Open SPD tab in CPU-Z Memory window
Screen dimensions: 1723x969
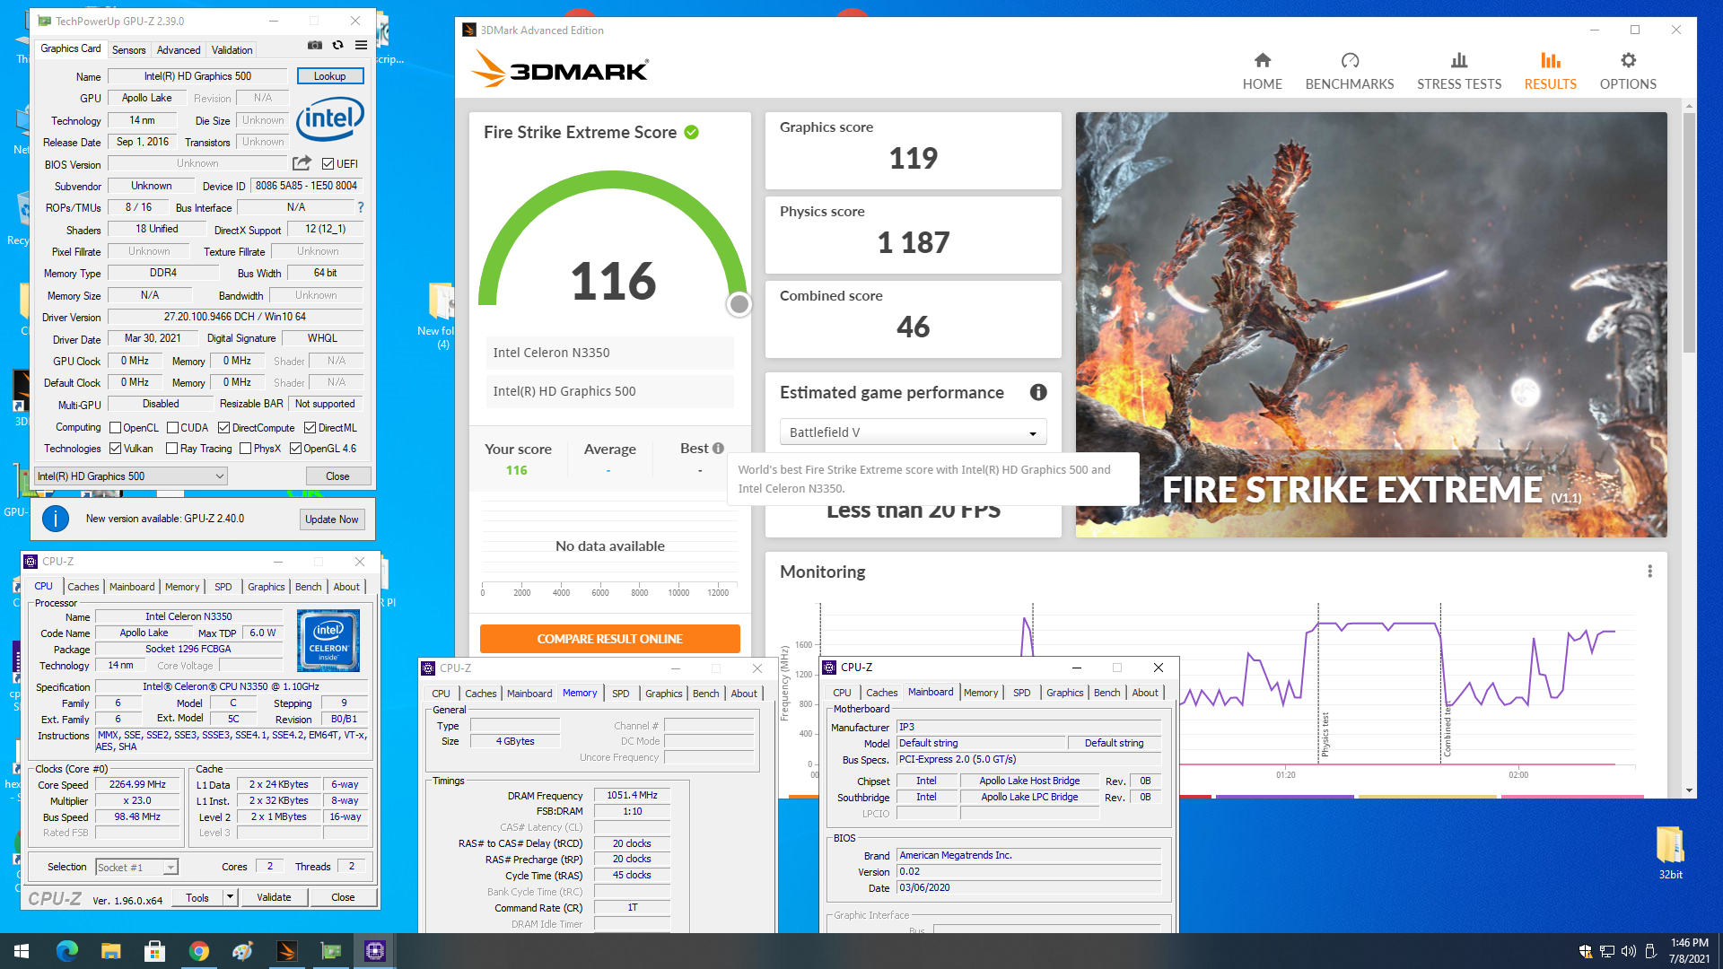click(620, 694)
